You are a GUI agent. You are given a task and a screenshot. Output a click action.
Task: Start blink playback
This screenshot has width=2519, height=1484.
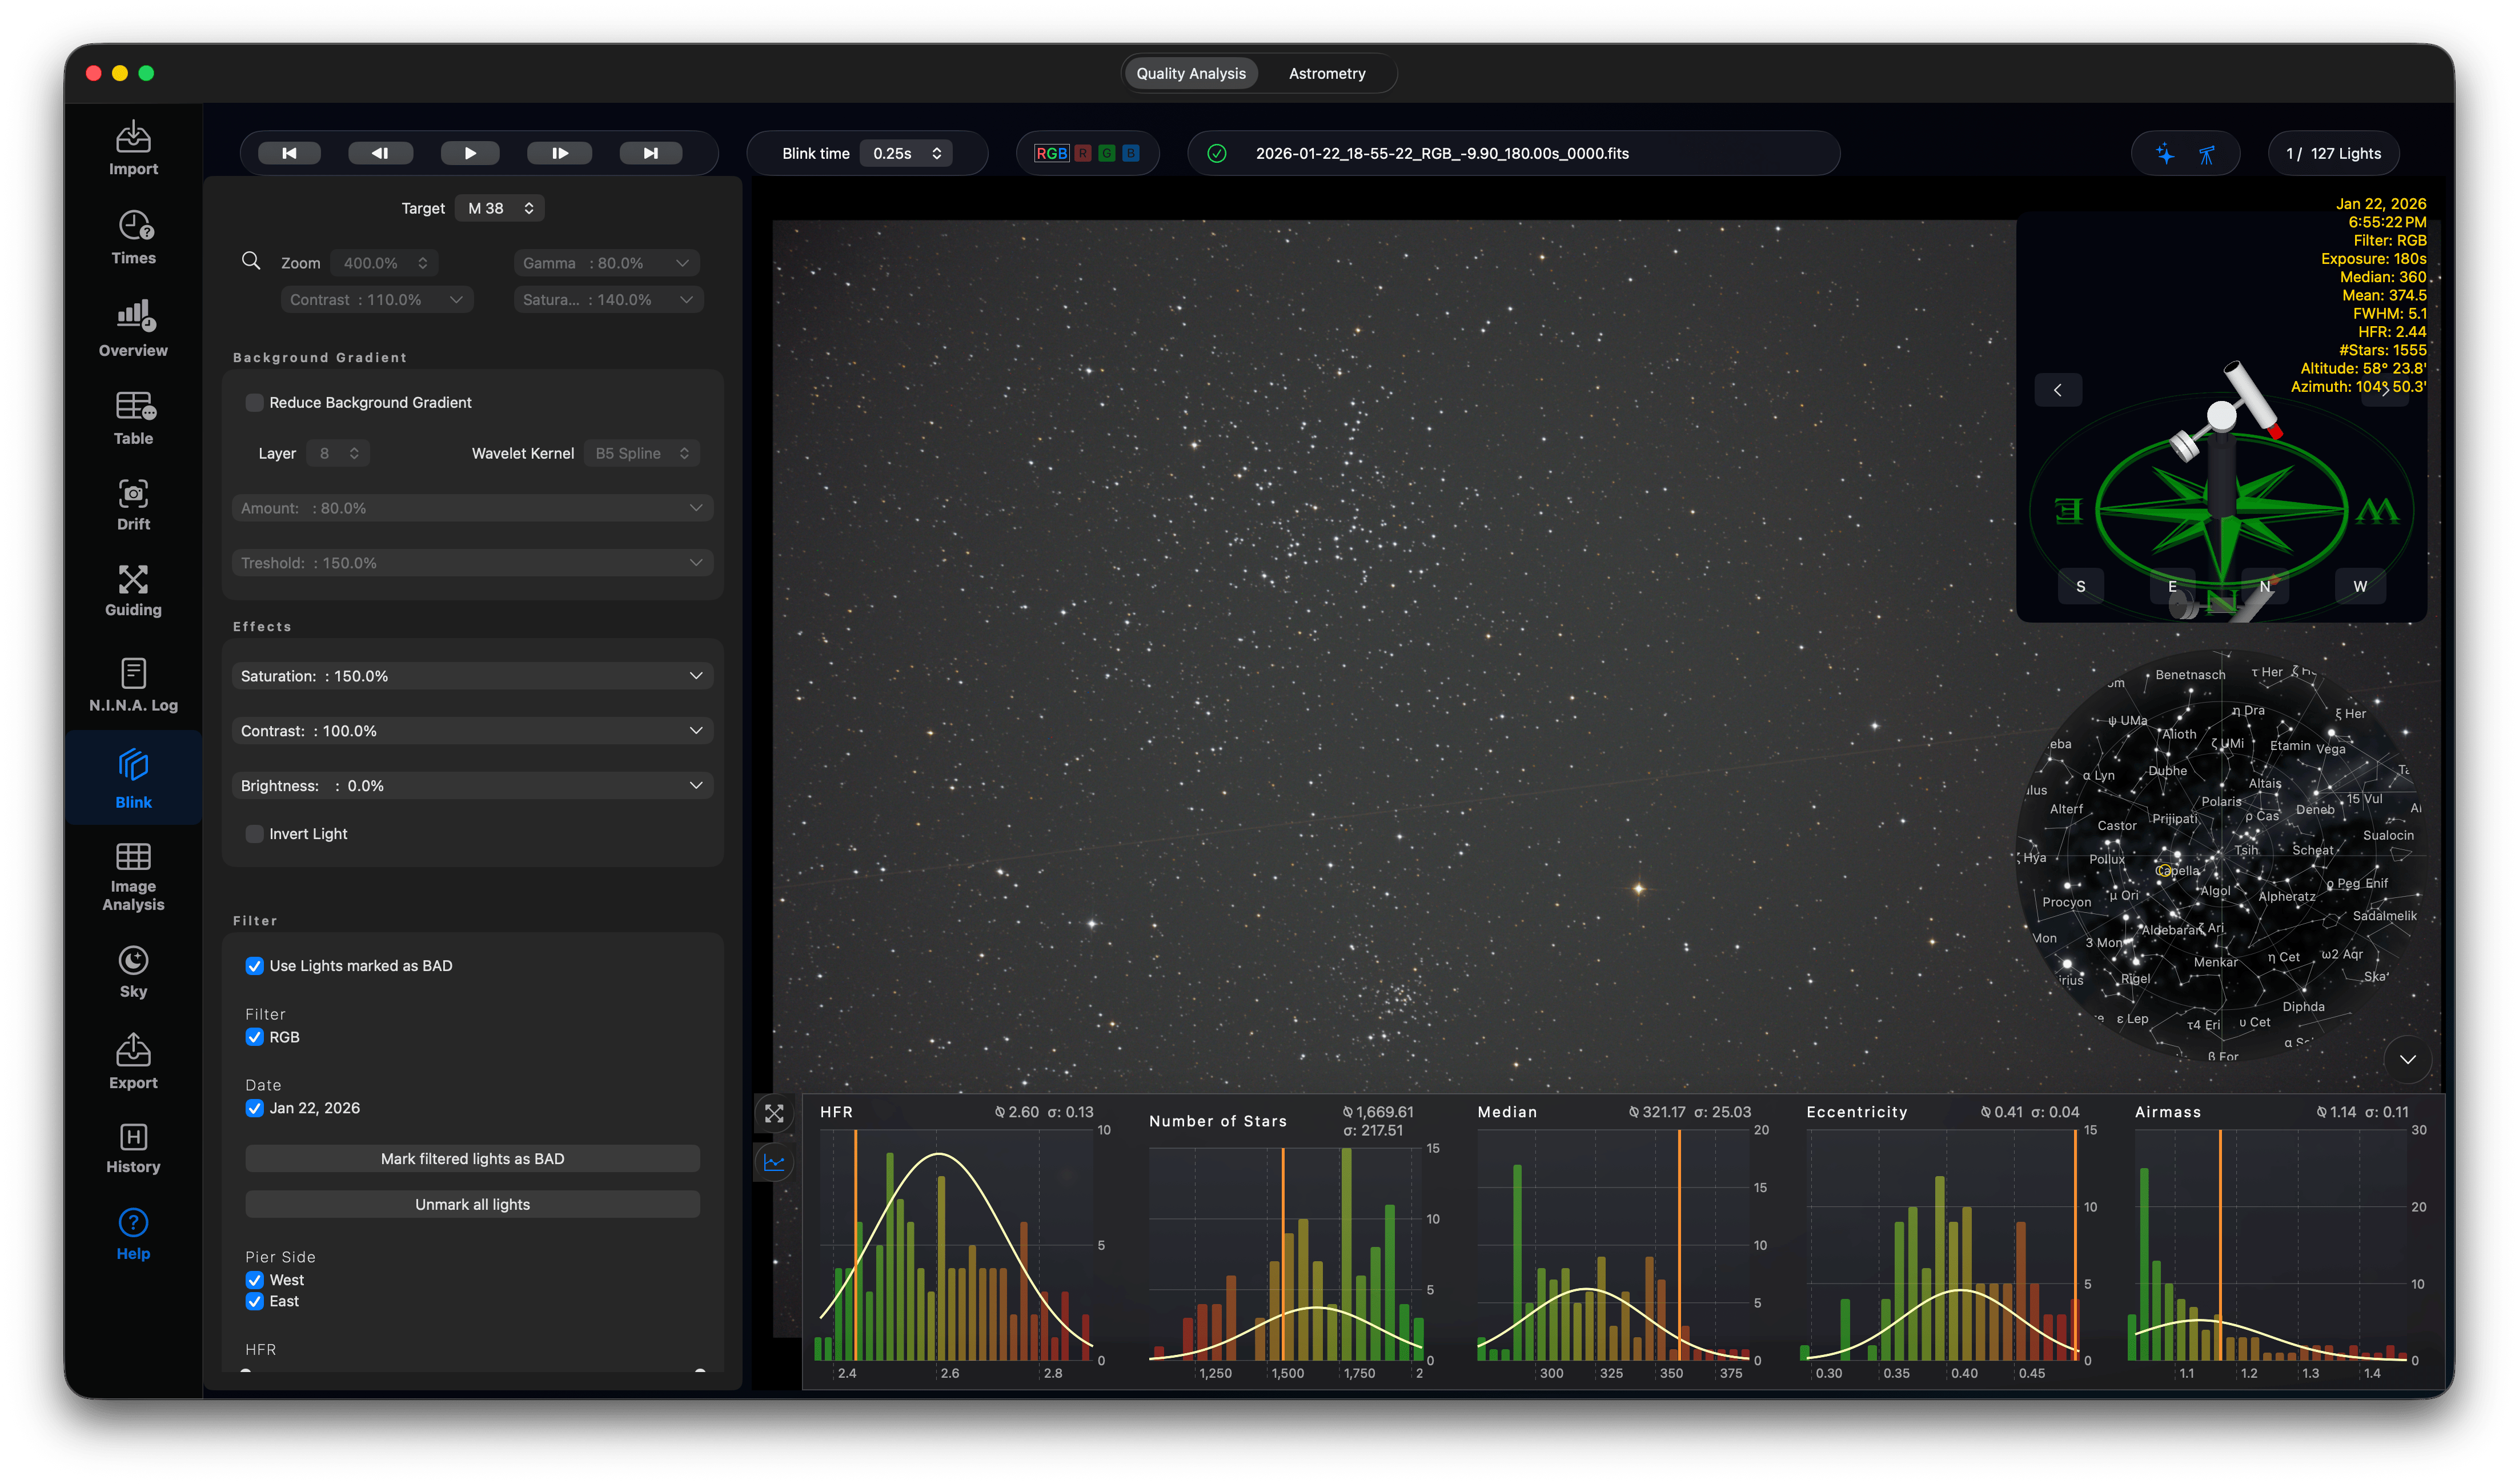tap(471, 153)
